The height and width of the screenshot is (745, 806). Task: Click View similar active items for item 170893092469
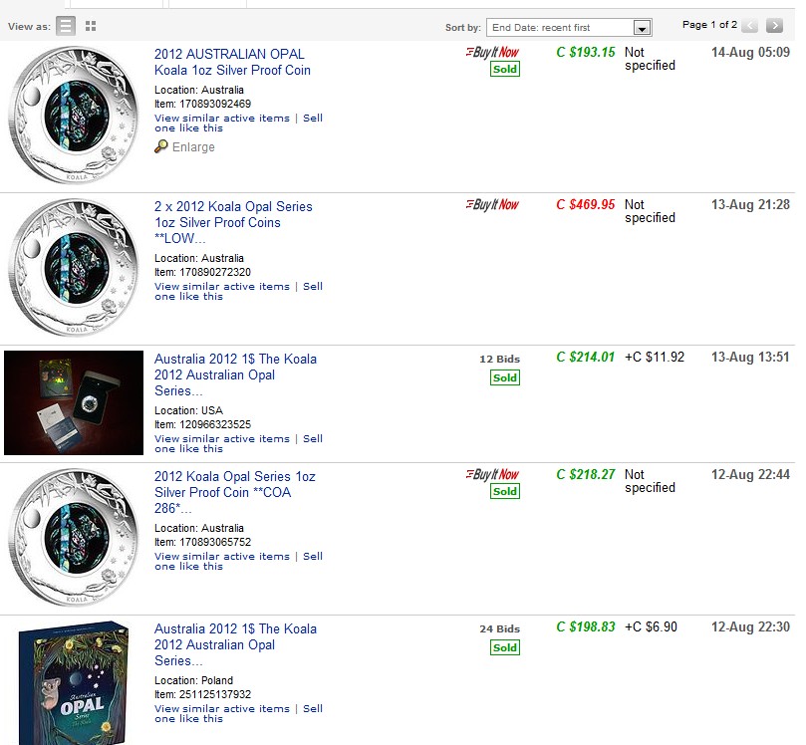pos(222,119)
